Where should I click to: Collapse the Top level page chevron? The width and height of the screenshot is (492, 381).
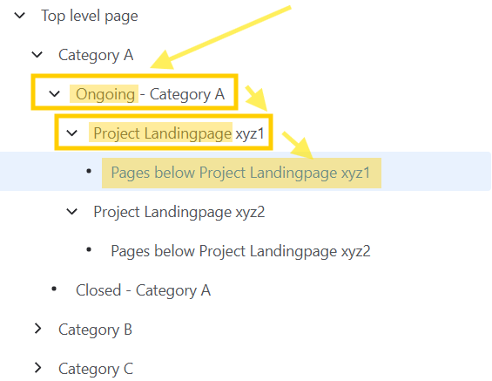coord(20,16)
